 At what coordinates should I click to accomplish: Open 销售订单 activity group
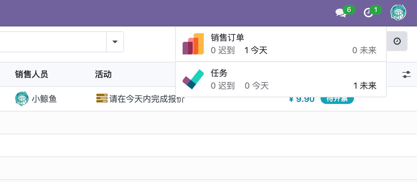pyautogui.click(x=227, y=38)
